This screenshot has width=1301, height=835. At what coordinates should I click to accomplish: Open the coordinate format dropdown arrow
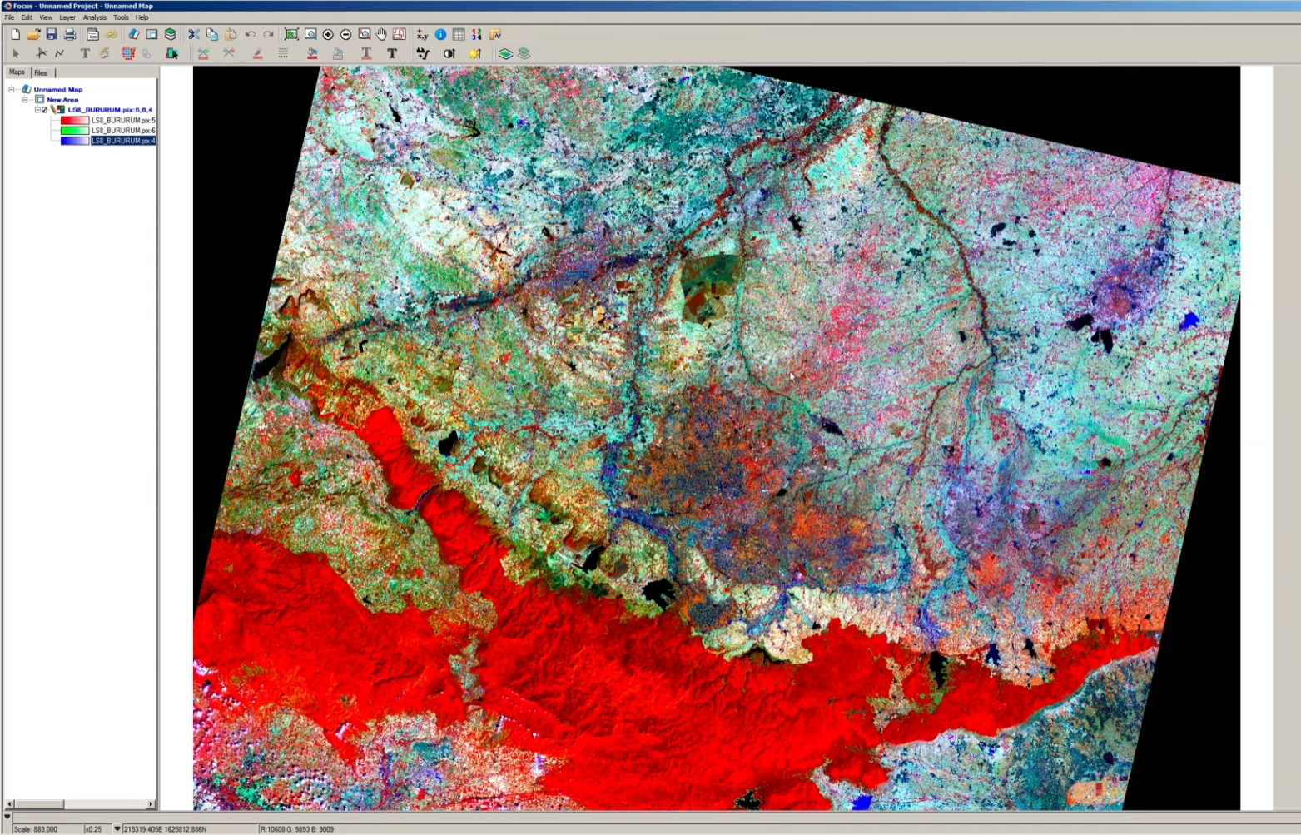[x=117, y=828]
